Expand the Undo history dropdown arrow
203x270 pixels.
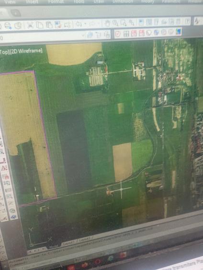point(85,24)
